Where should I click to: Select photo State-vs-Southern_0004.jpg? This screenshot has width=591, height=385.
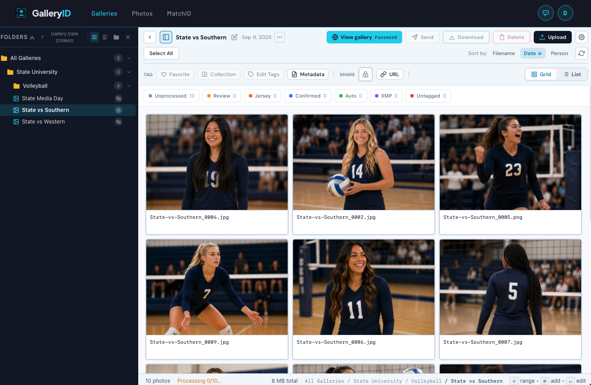[217, 174]
